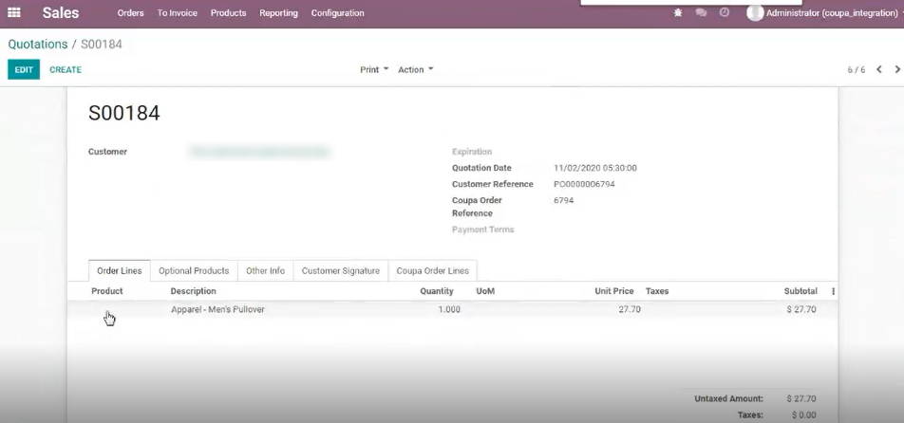904x423 pixels.
Task: Open the Orders menu
Action: pos(130,12)
